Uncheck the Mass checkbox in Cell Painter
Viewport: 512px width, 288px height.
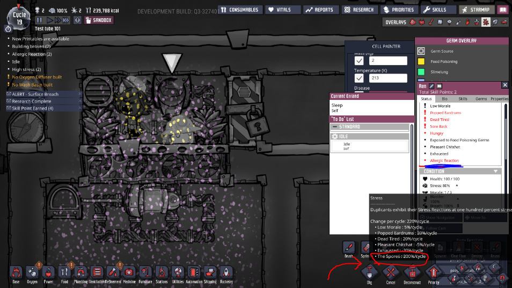click(x=360, y=61)
